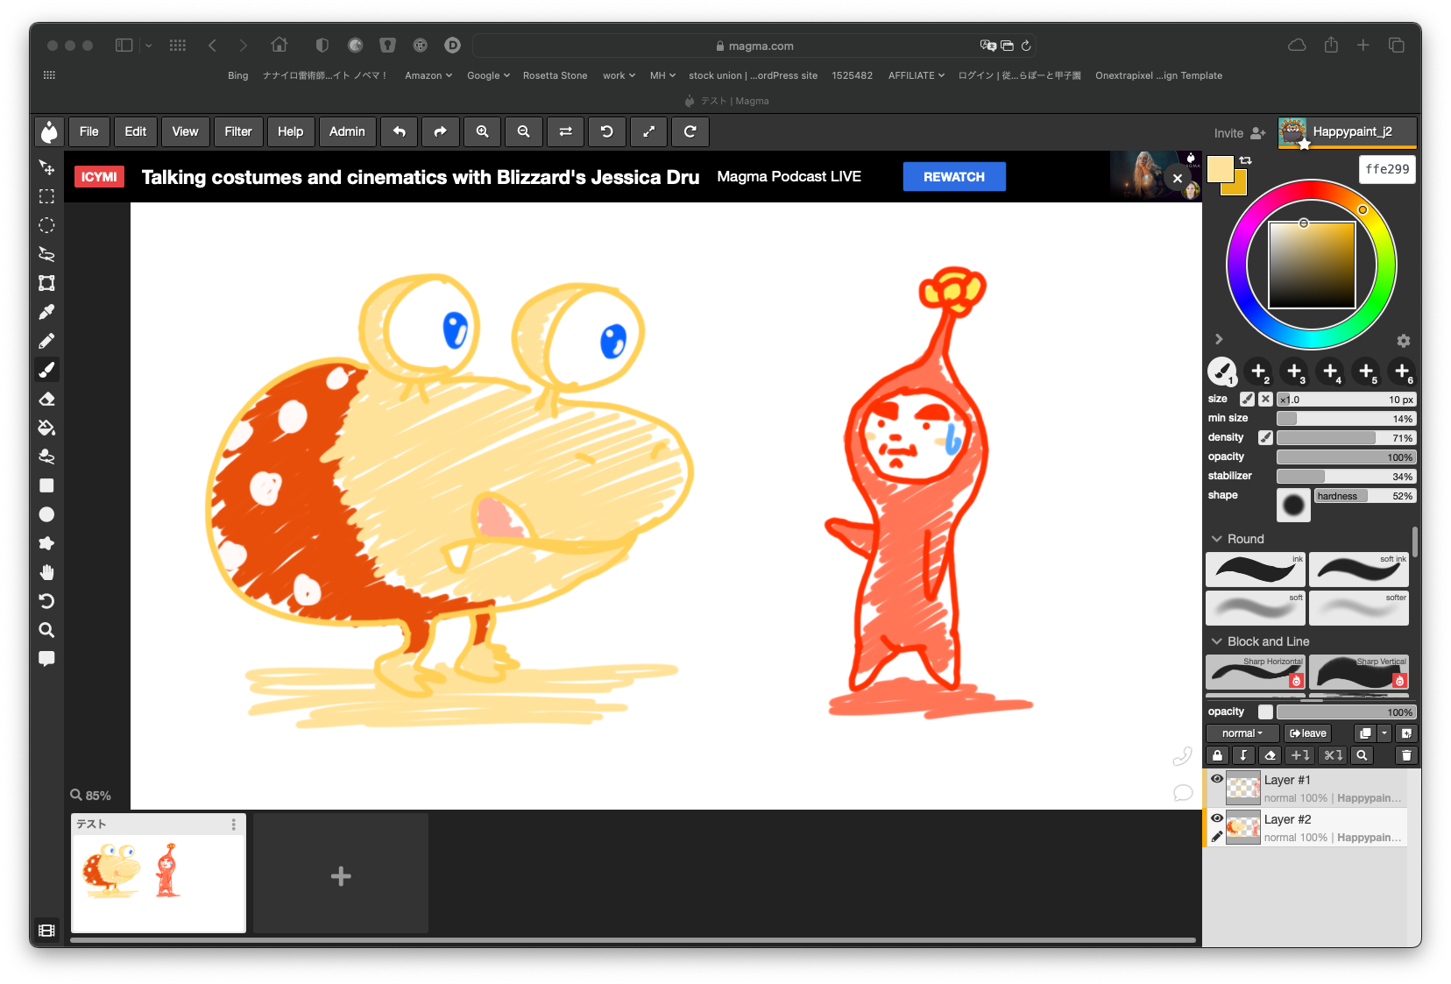1451x984 pixels.
Task: Select the brush tool
Action: (46, 370)
